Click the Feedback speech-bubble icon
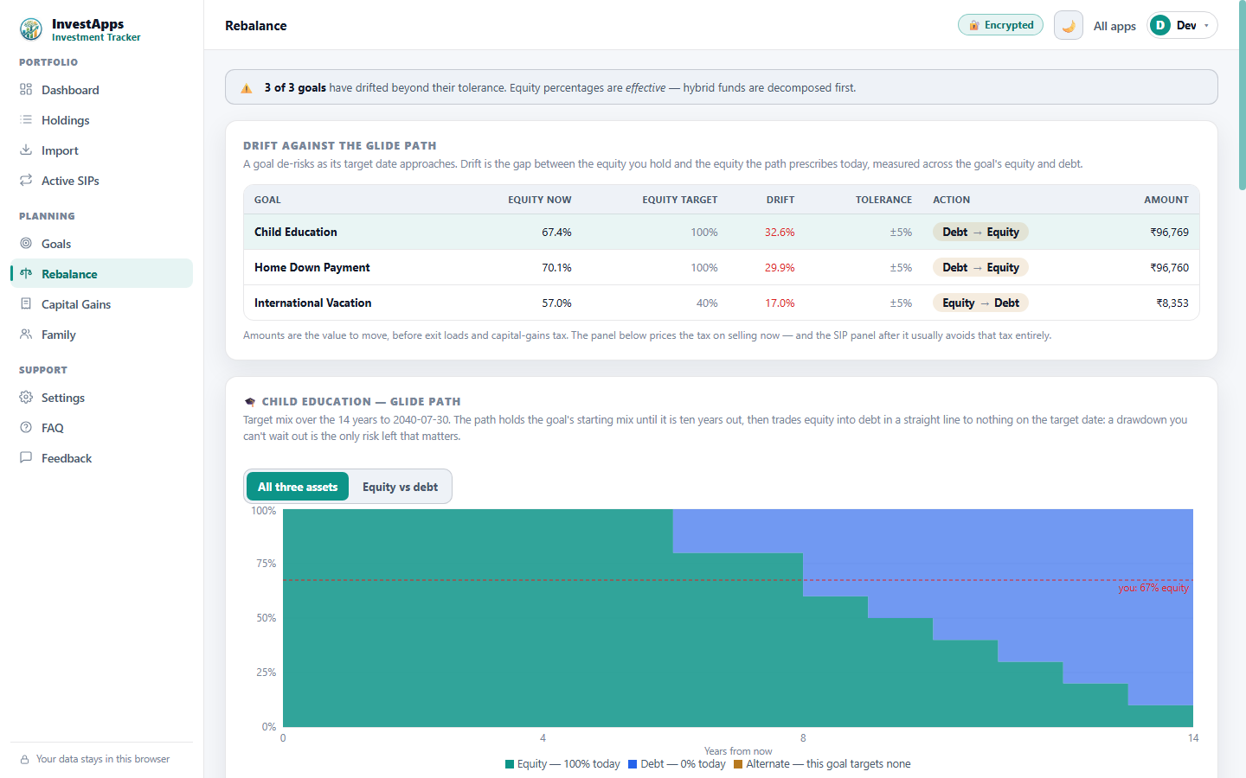1246x778 pixels. click(26, 457)
